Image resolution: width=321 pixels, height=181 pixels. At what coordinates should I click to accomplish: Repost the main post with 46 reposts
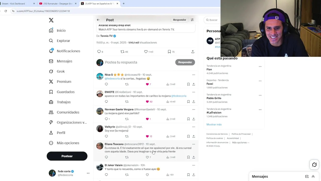pos(122,52)
